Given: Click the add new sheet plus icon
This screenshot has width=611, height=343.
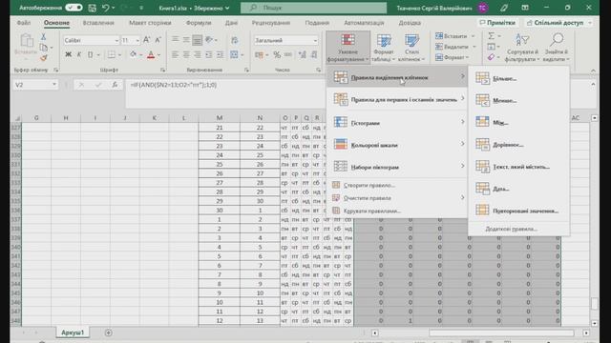Looking at the screenshot, I should pos(108,333).
